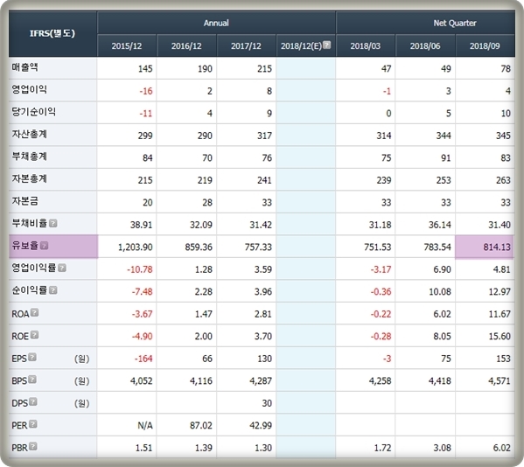Select the 자본금 row label
This screenshot has height=467, width=524.
(25, 201)
